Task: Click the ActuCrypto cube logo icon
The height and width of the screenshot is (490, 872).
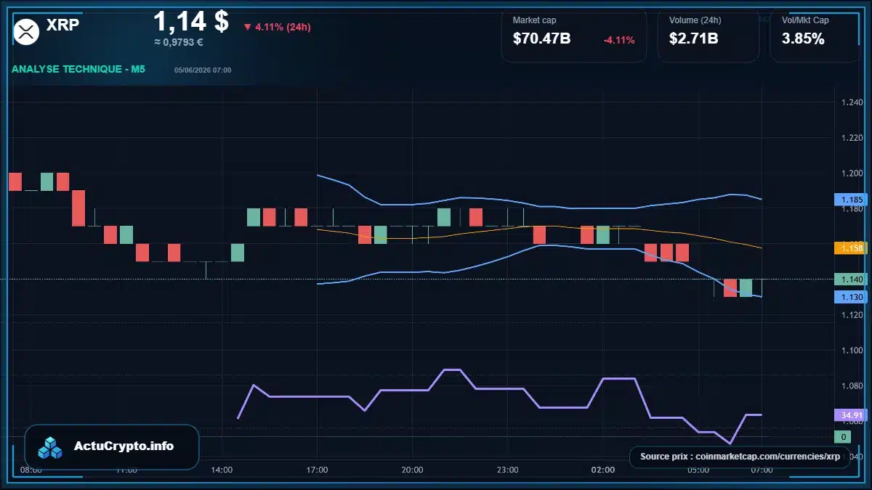Action: (x=51, y=447)
